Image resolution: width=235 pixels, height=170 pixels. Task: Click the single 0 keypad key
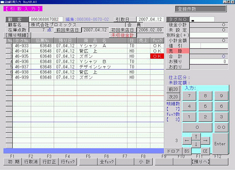[197, 127]
